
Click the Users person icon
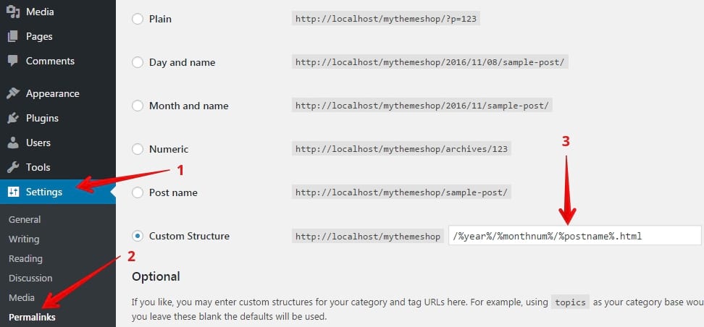pos(13,143)
